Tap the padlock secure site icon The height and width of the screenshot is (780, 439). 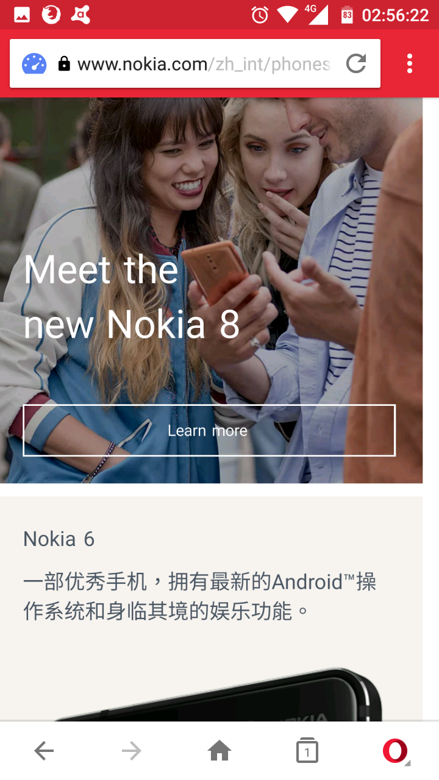point(64,63)
